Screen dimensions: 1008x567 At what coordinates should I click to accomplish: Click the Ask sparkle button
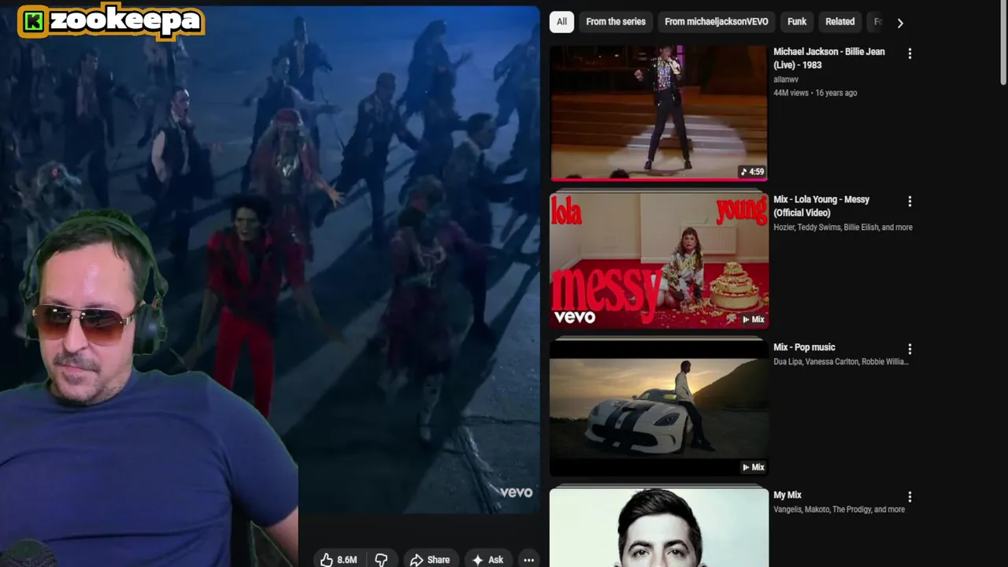click(x=487, y=560)
